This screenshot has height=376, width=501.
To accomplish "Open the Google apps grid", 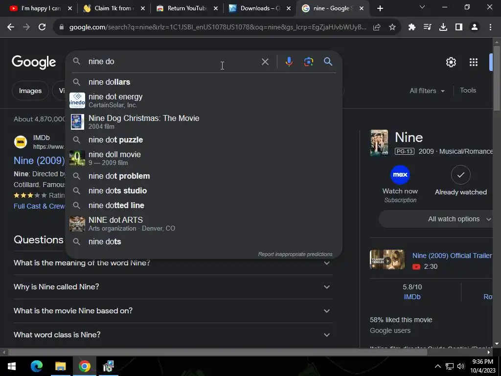I will click(474, 62).
